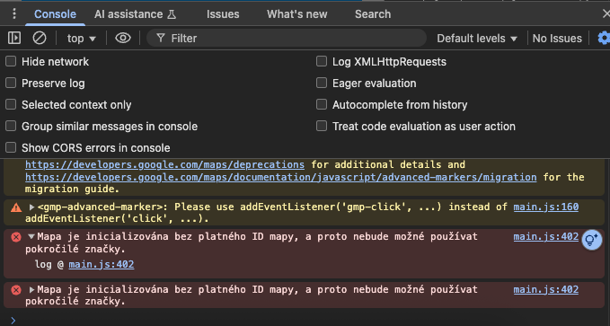The width and height of the screenshot is (610, 326).
Task: Enable Preserve log checkbox
Action: click(11, 83)
